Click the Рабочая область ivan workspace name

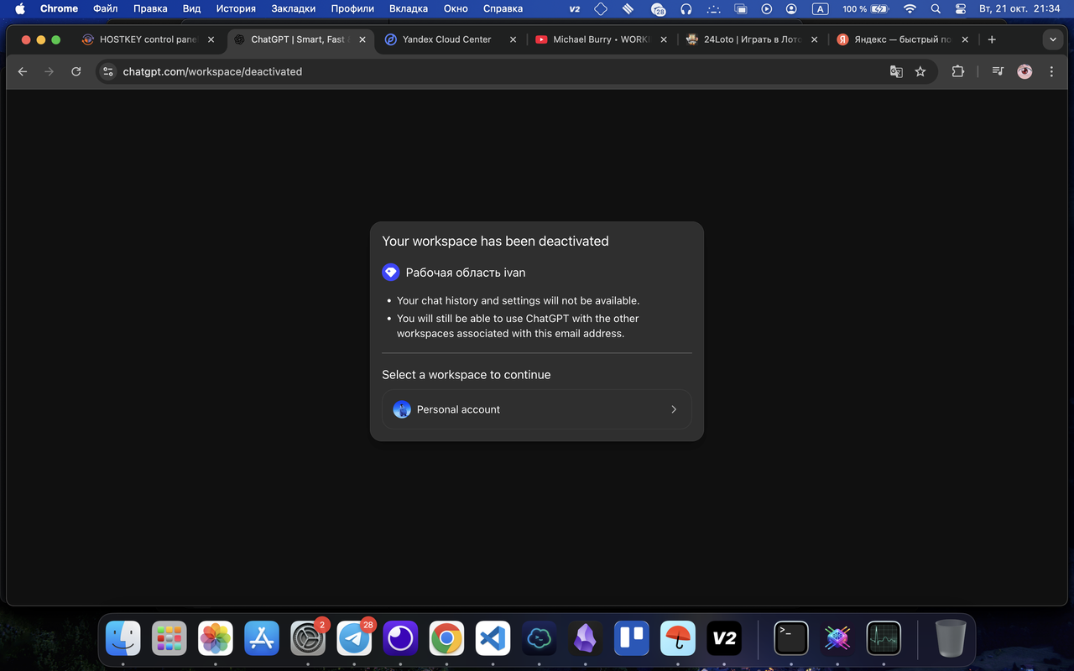click(466, 273)
